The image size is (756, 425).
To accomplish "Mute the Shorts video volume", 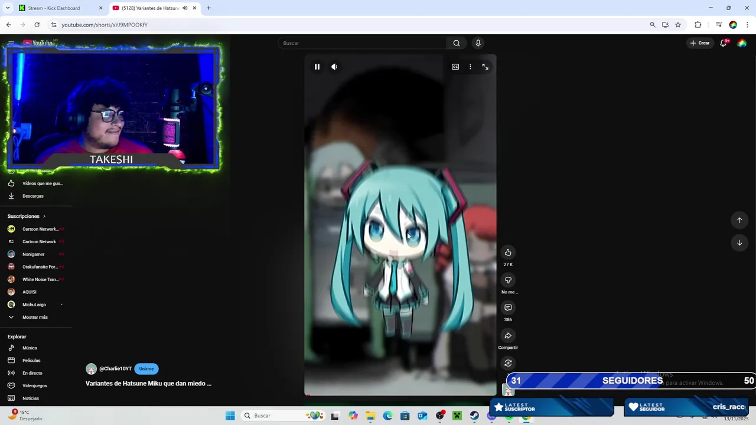I will point(334,67).
